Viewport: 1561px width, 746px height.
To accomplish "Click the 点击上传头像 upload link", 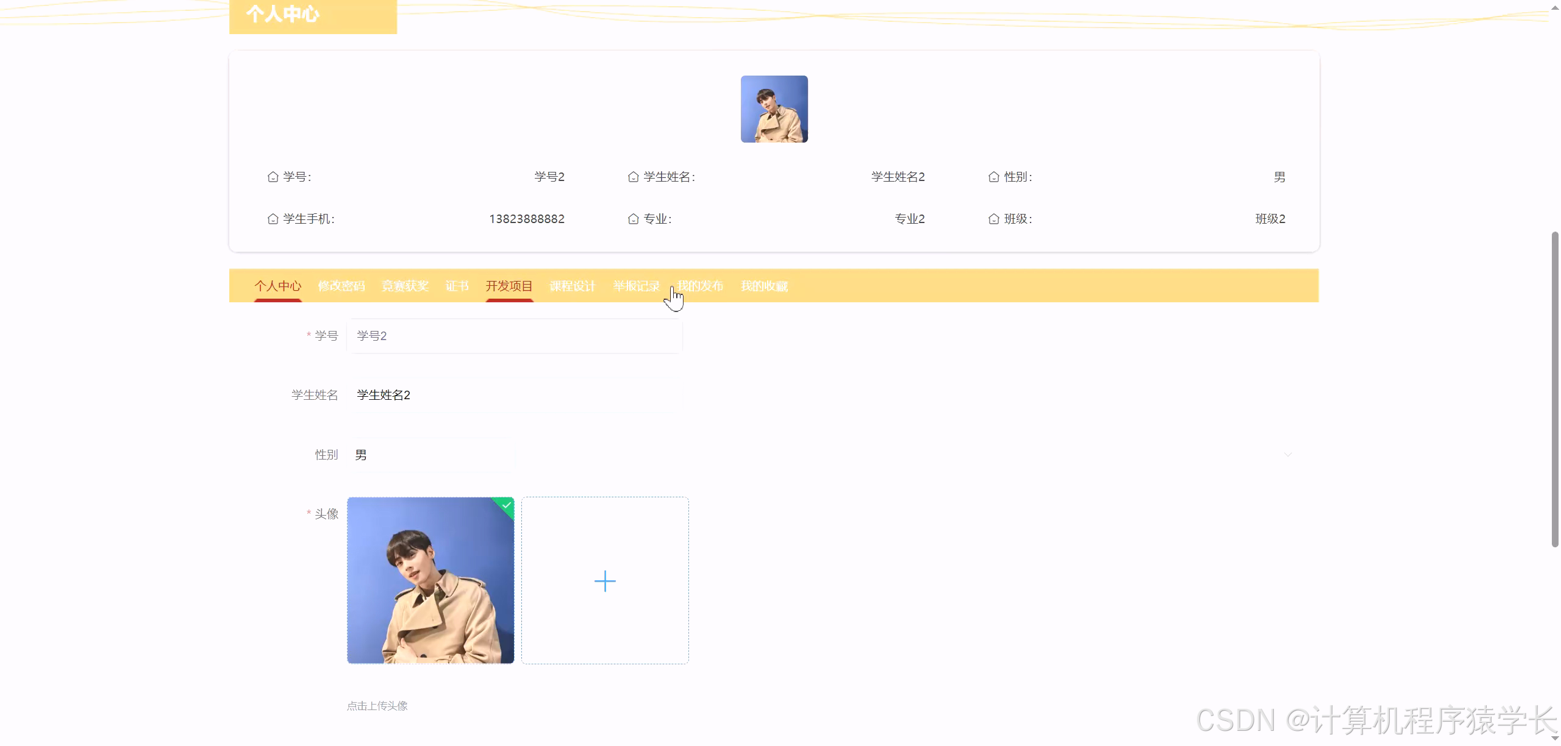I will (377, 705).
